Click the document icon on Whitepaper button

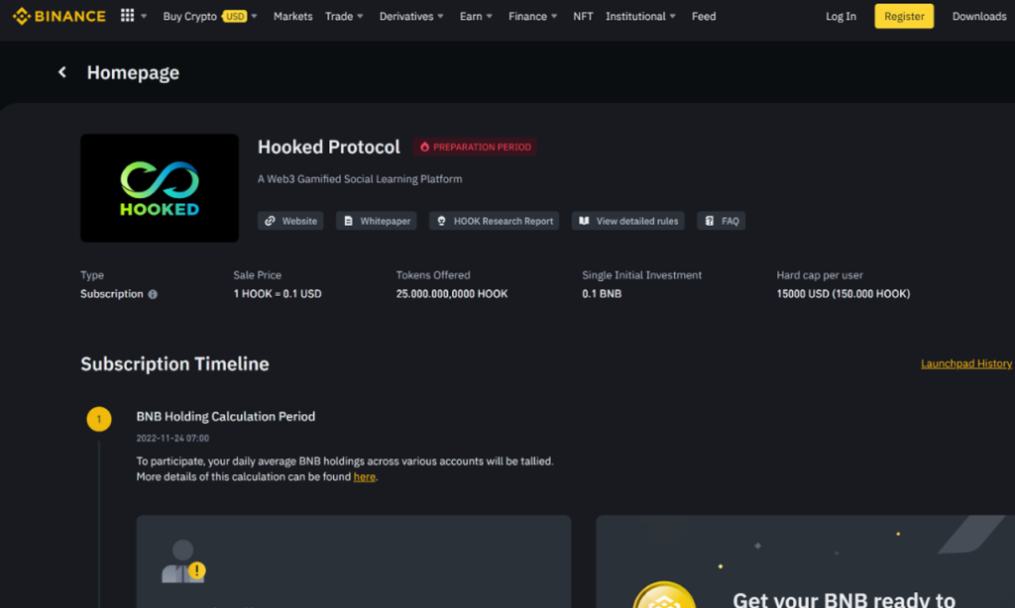pos(348,221)
